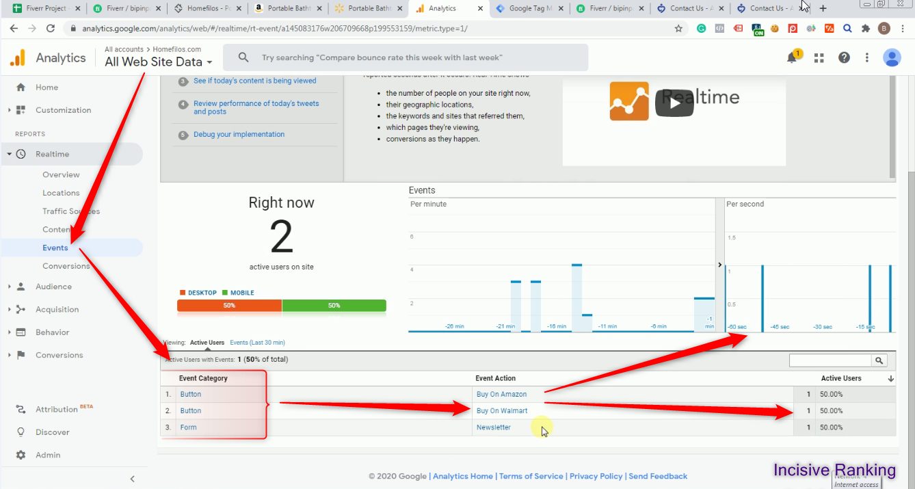
Task: Open Realtime Overview report
Action: (x=61, y=174)
